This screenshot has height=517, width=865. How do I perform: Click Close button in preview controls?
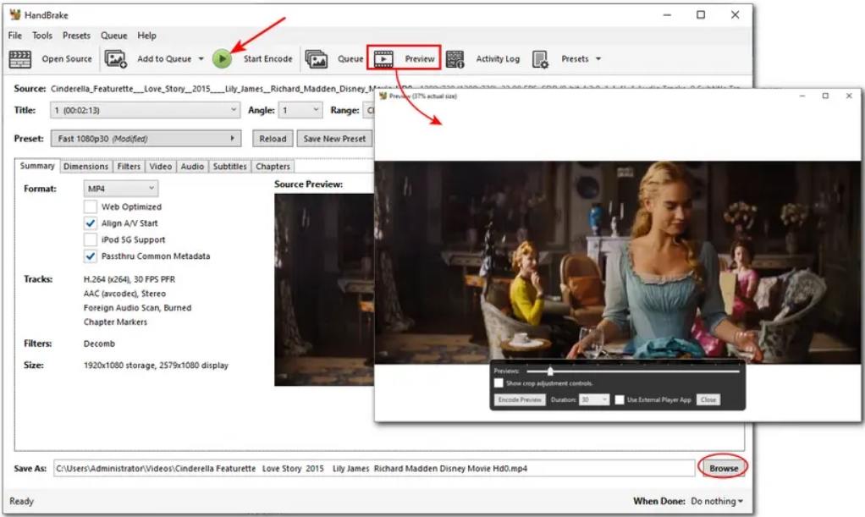(x=708, y=399)
